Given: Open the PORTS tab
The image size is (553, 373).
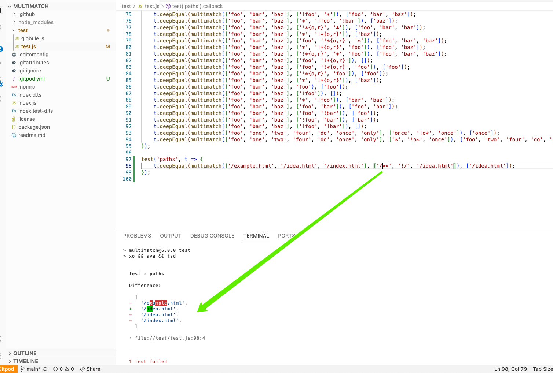Looking at the screenshot, I should pos(286,236).
